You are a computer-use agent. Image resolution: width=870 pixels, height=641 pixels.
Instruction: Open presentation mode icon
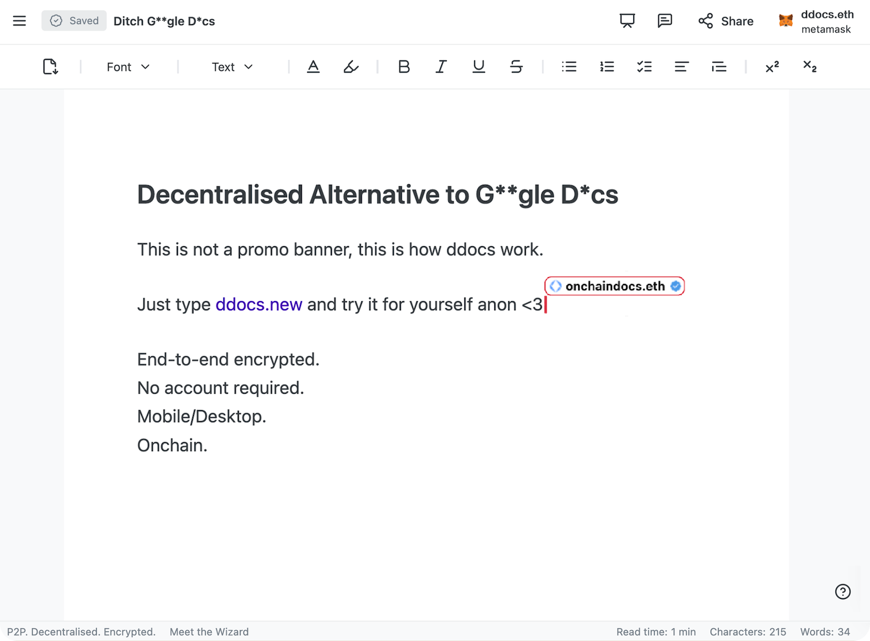tap(627, 21)
